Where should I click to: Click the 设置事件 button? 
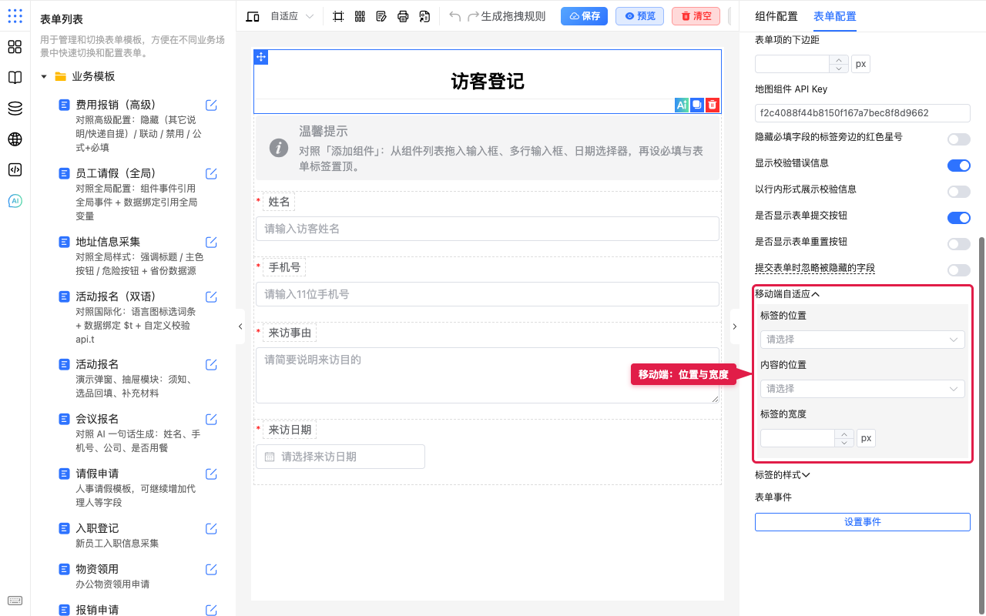pyautogui.click(x=862, y=522)
